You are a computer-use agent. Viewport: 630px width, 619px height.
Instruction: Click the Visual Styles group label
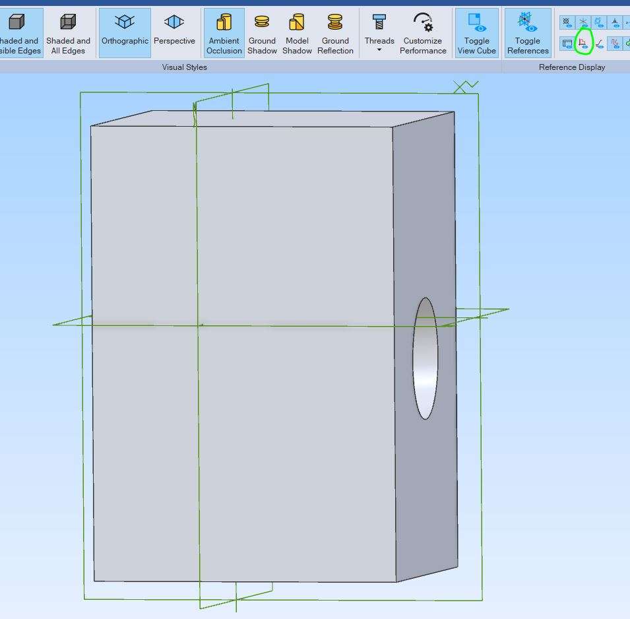pyautogui.click(x=185, y=67)
